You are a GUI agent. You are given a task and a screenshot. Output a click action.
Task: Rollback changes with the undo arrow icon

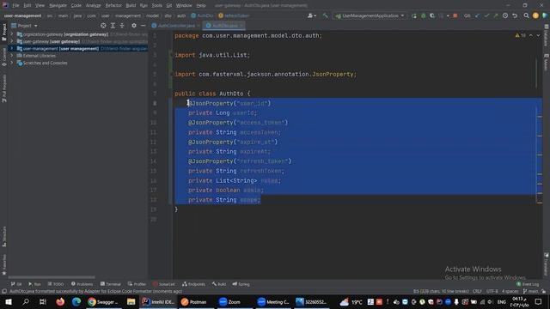(x=515, y=15)
